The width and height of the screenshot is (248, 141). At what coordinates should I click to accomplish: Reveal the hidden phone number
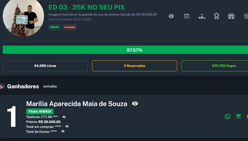point(64,117)
